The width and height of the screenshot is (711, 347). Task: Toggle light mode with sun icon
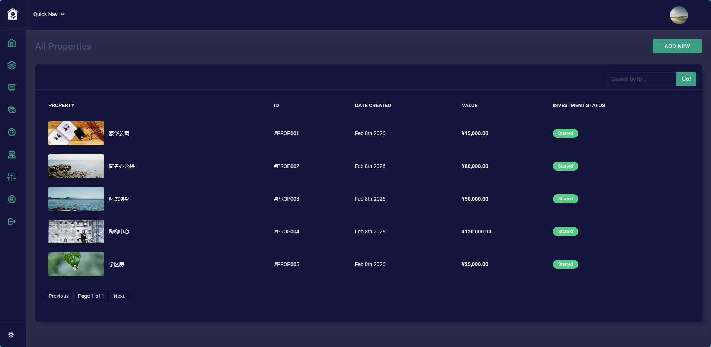(11, 335)
